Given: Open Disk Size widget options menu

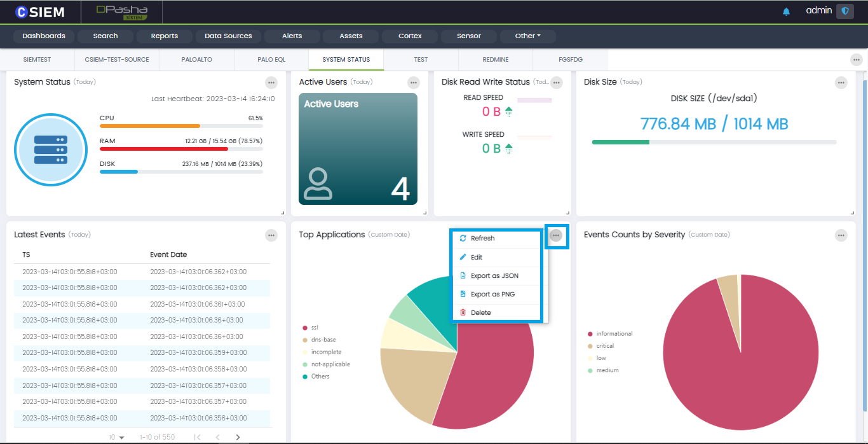Looking at the screenshot, I should click(841, 82).
